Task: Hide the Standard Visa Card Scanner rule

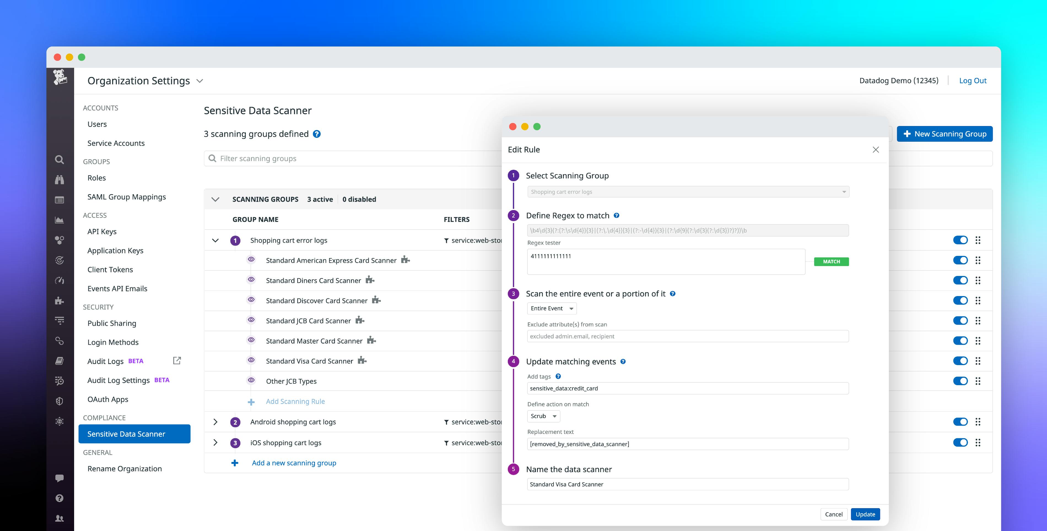Action: tap(251, 360)
